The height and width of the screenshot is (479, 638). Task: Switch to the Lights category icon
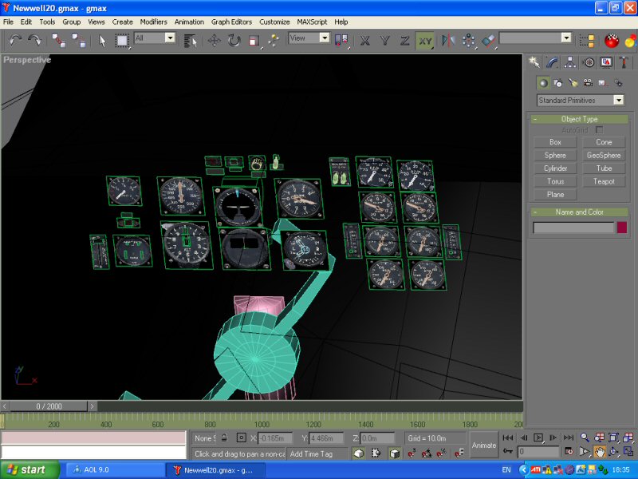tap(573, 82)
